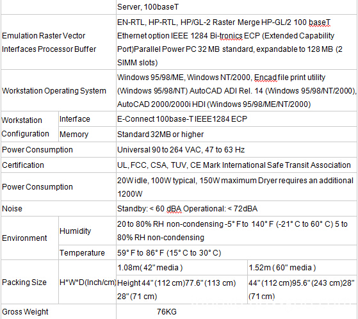This screenshot has height=319, width=358.
Task: Click the Interface sub-label cell
Action: (87, 119)
